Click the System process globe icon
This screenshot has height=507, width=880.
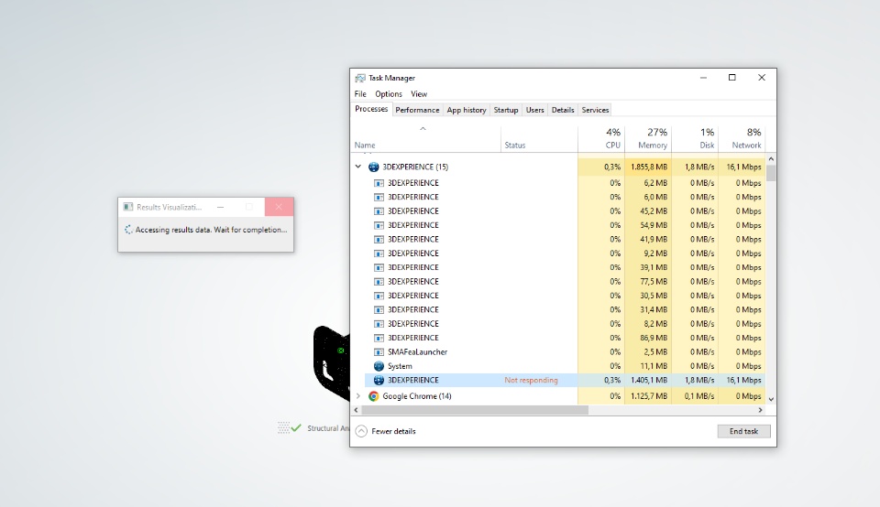(379, 366)
